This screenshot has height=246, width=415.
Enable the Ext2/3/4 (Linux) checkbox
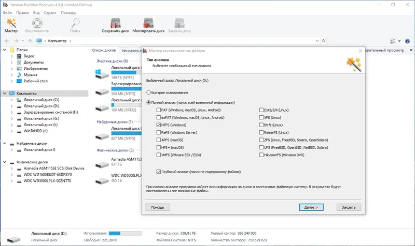pyautogui.click(x=261, y=110)
